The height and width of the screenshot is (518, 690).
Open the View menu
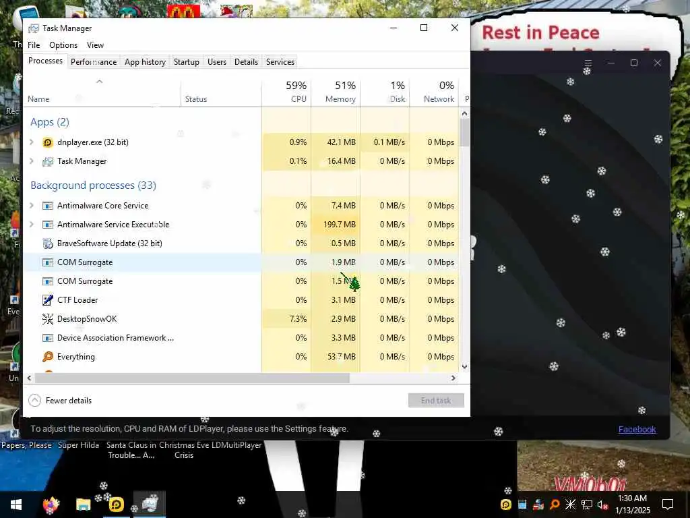(95, 45)
